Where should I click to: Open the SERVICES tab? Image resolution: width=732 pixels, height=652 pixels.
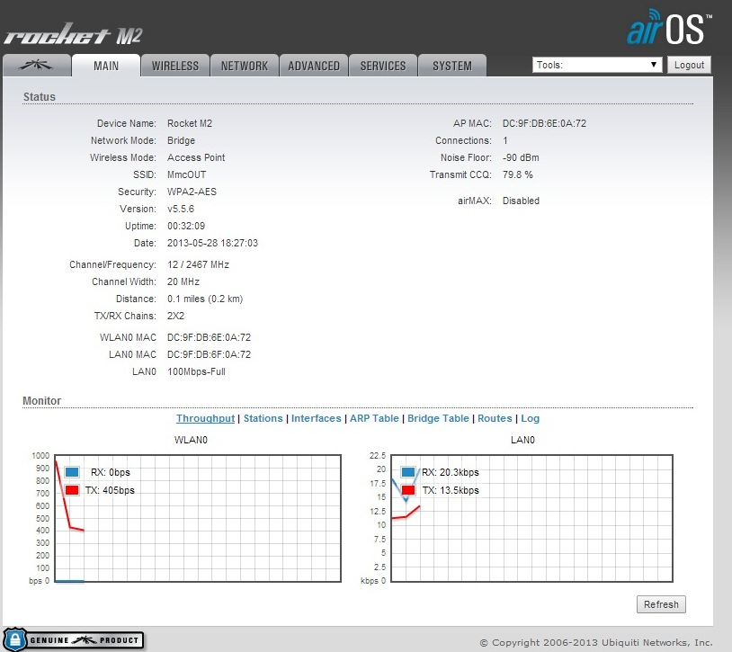click(x=383, y=66)
